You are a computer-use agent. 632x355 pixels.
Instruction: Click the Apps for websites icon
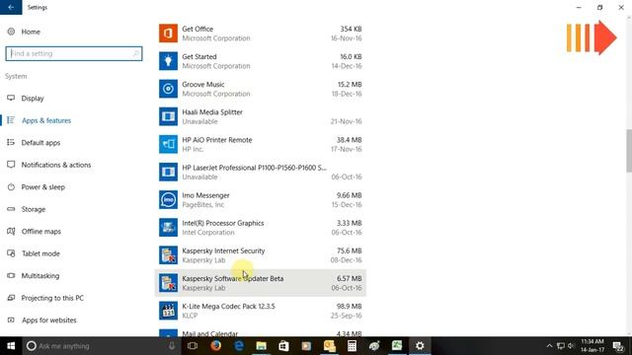11,319
